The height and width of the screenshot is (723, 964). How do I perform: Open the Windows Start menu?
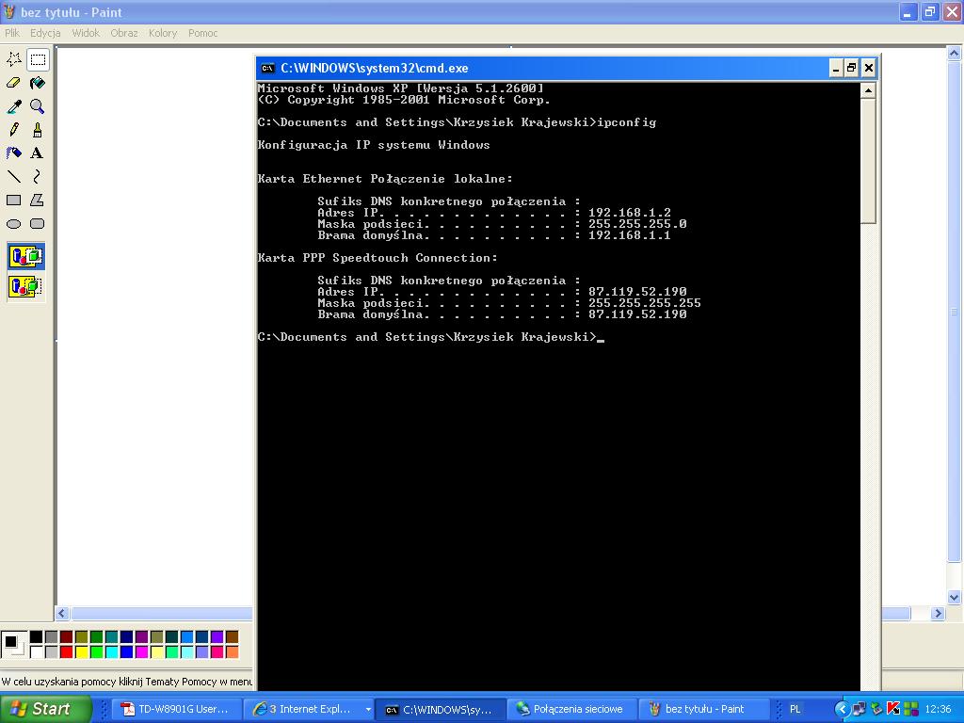(44, 709)
